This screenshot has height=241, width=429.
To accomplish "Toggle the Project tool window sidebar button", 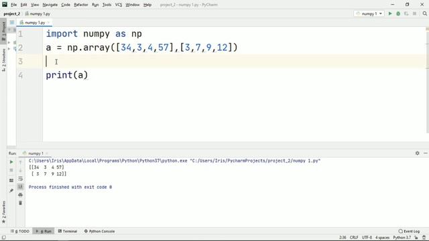I will [x=3, y=31].
